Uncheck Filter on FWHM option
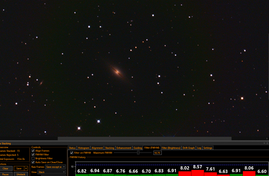 [x=72, y=153]
